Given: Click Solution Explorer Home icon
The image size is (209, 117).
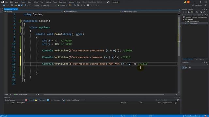Looking at the screenshot, I should click(x=189, y=12).
